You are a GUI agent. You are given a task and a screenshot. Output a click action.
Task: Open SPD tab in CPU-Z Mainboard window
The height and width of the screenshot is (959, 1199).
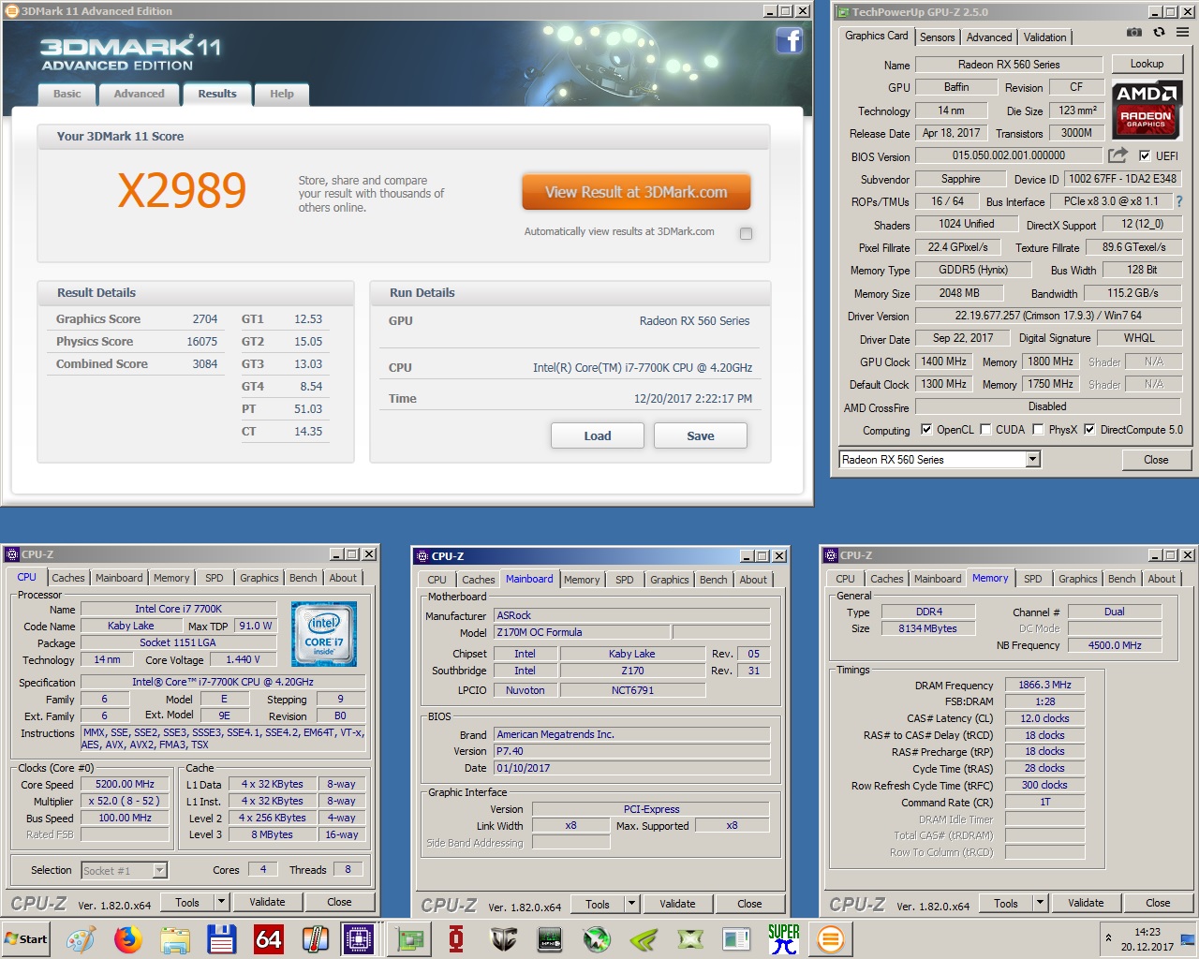coord(625,580)
